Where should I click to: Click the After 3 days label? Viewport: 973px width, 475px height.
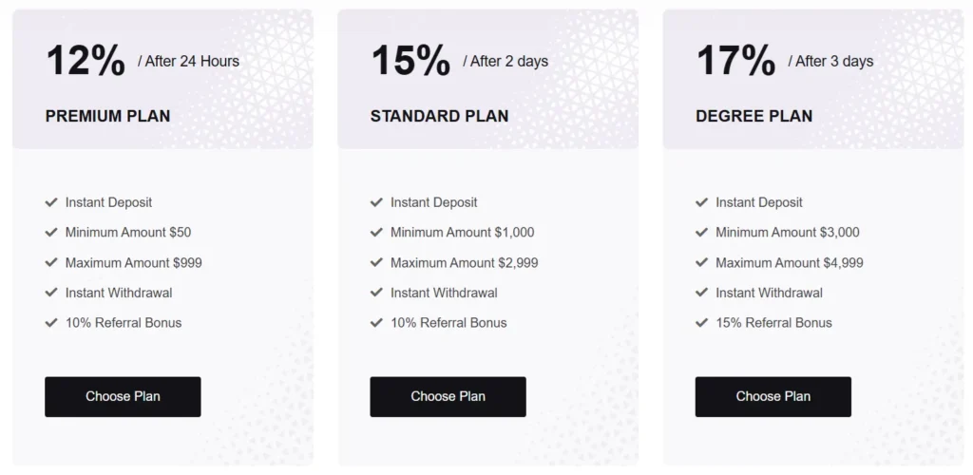830,62
